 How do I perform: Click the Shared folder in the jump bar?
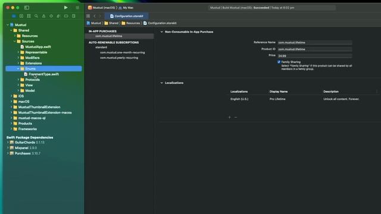111,23
